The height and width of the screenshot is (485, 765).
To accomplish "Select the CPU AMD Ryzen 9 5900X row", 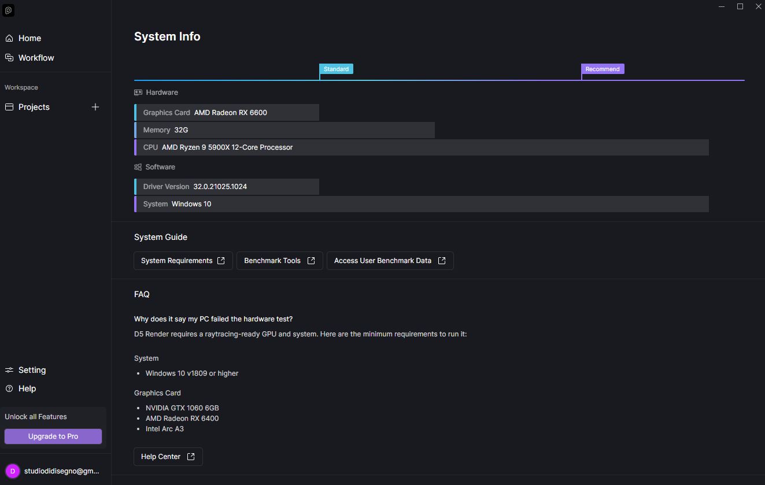I will tap(422, 147).
